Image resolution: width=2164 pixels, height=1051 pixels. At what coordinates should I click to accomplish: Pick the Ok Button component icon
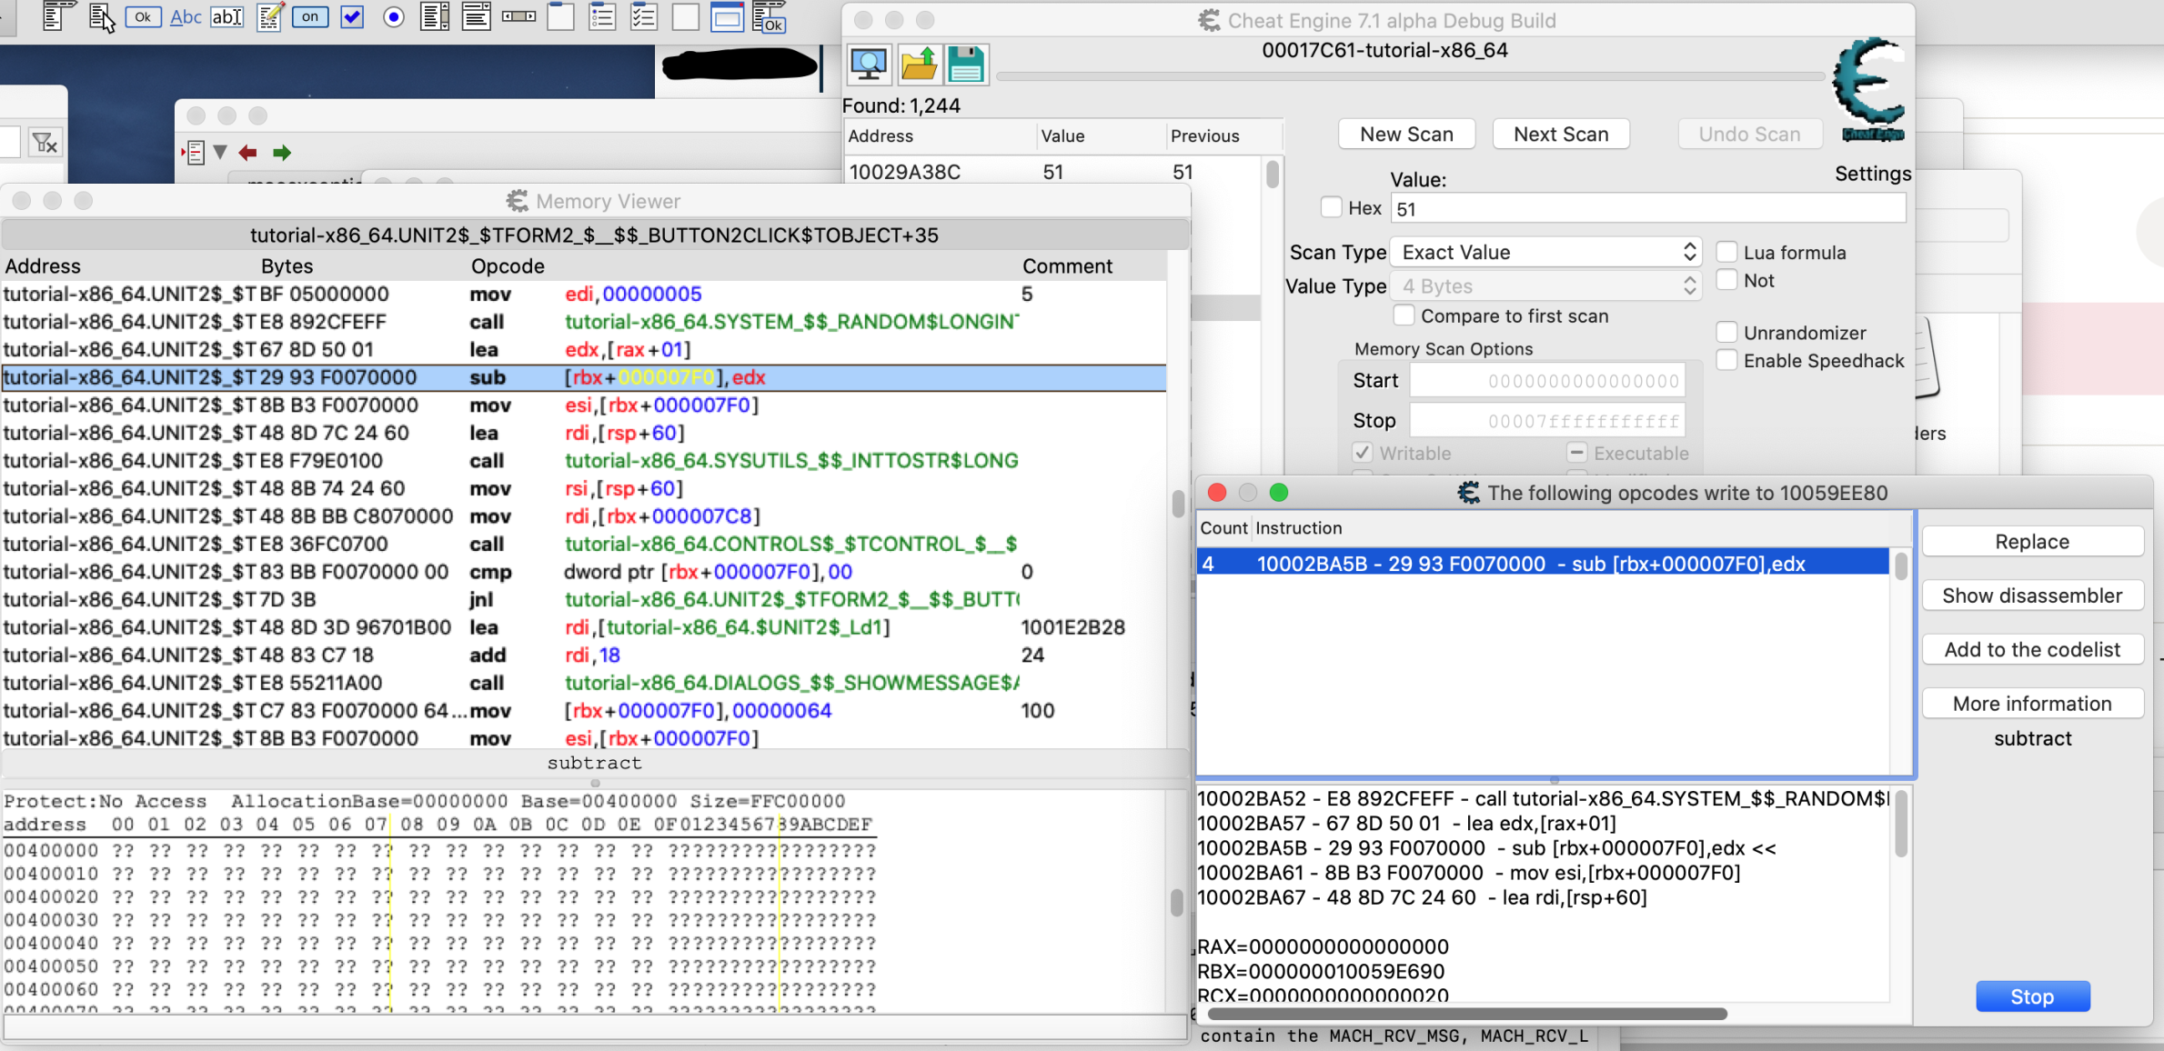coord(143,16)
